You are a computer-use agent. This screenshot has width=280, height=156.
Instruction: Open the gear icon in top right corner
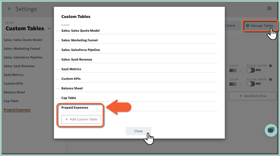pyautogui.click(x=269, y=8)
